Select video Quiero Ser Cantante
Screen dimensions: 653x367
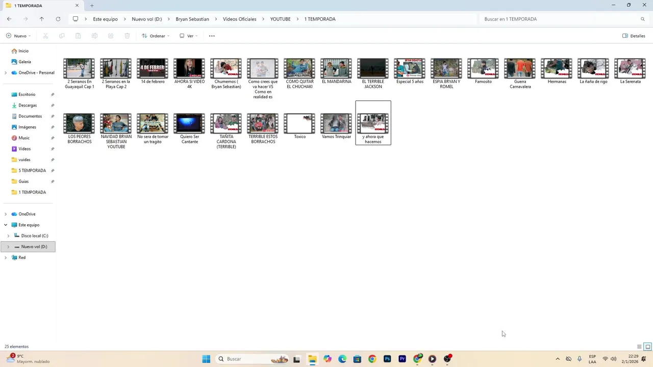(189, 128)
